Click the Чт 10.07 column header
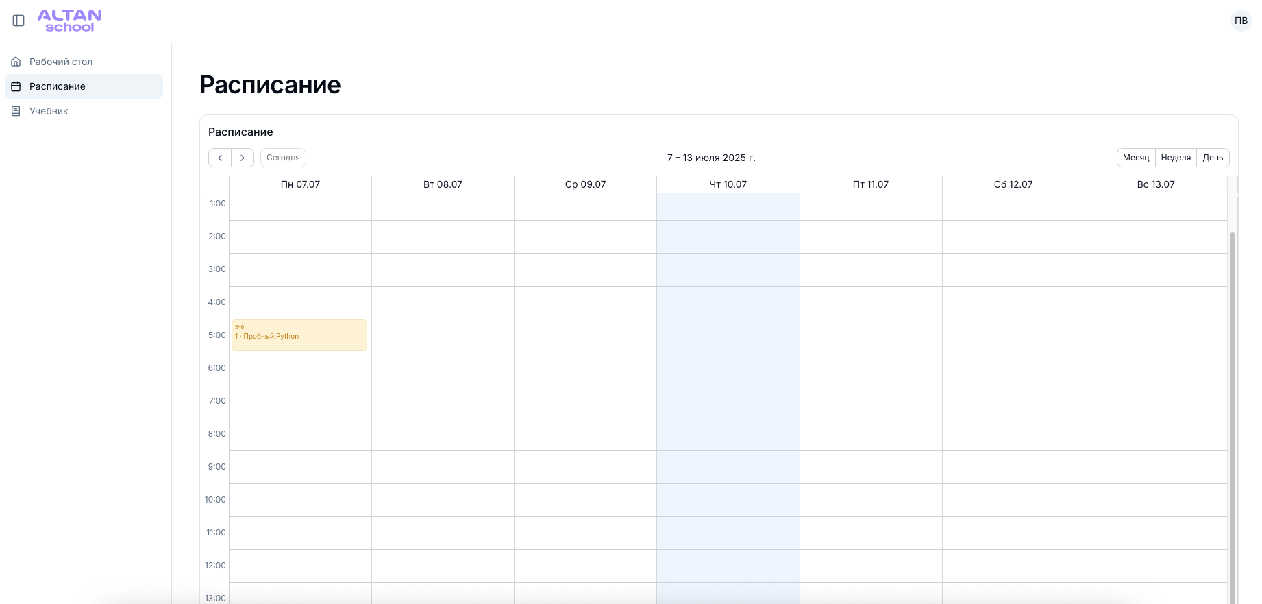 728,184
